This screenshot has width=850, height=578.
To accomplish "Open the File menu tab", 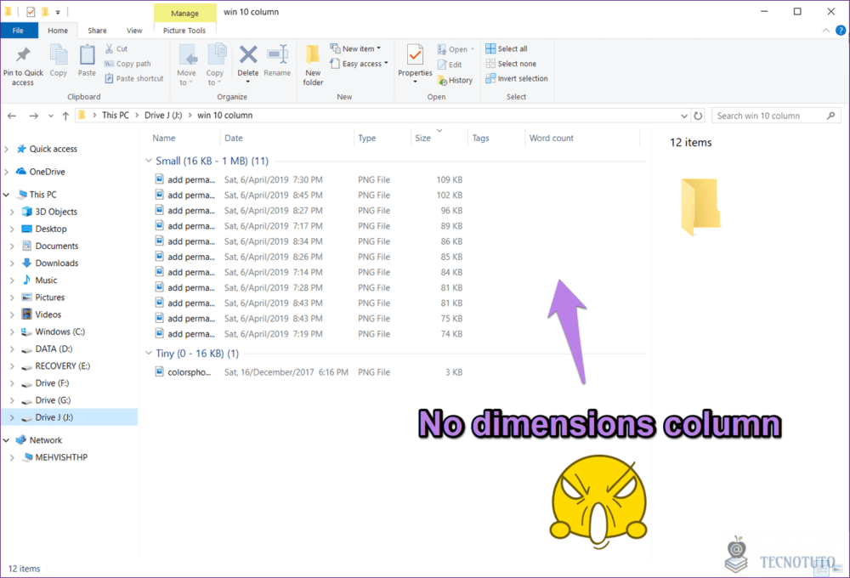I will (x=19, y=31).
